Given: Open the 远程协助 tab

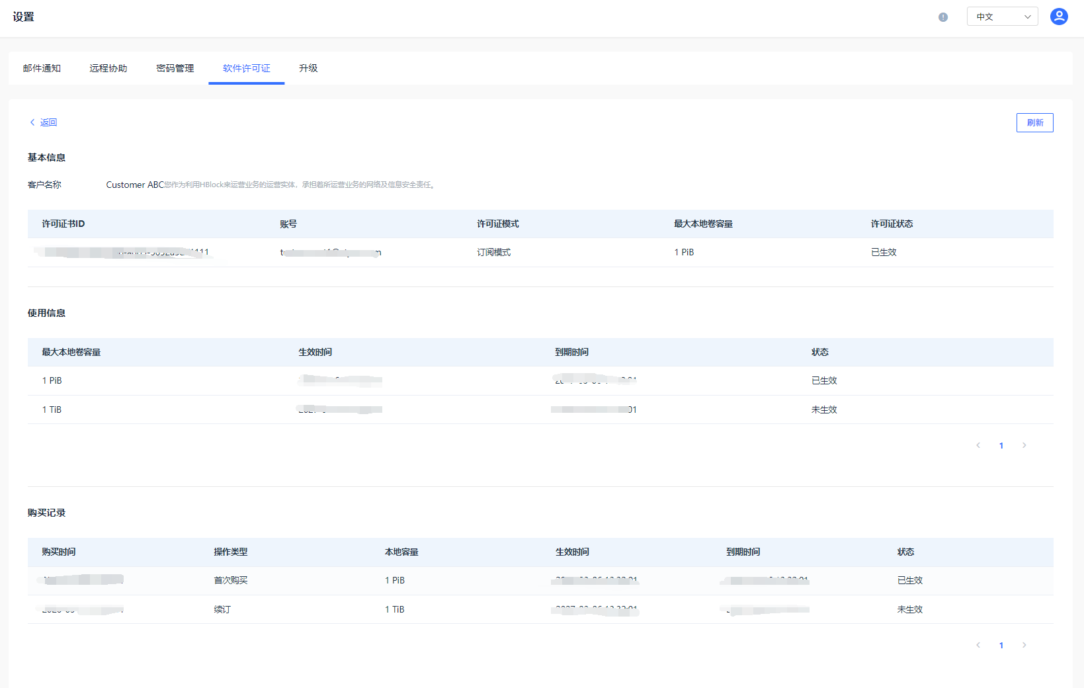Looking at the screenshot, I should (x=108, y=68).
